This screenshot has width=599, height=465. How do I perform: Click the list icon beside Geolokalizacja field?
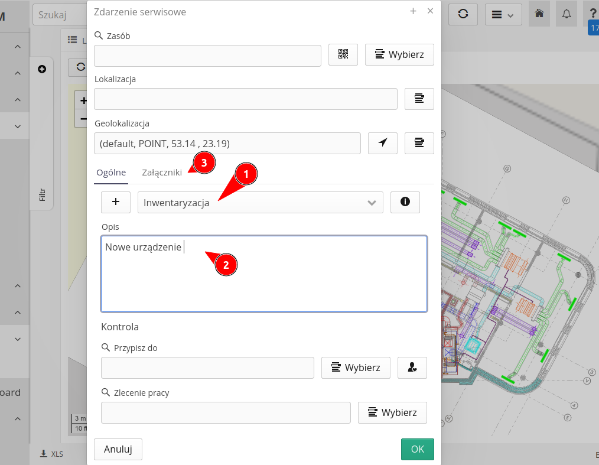point(419,143)
